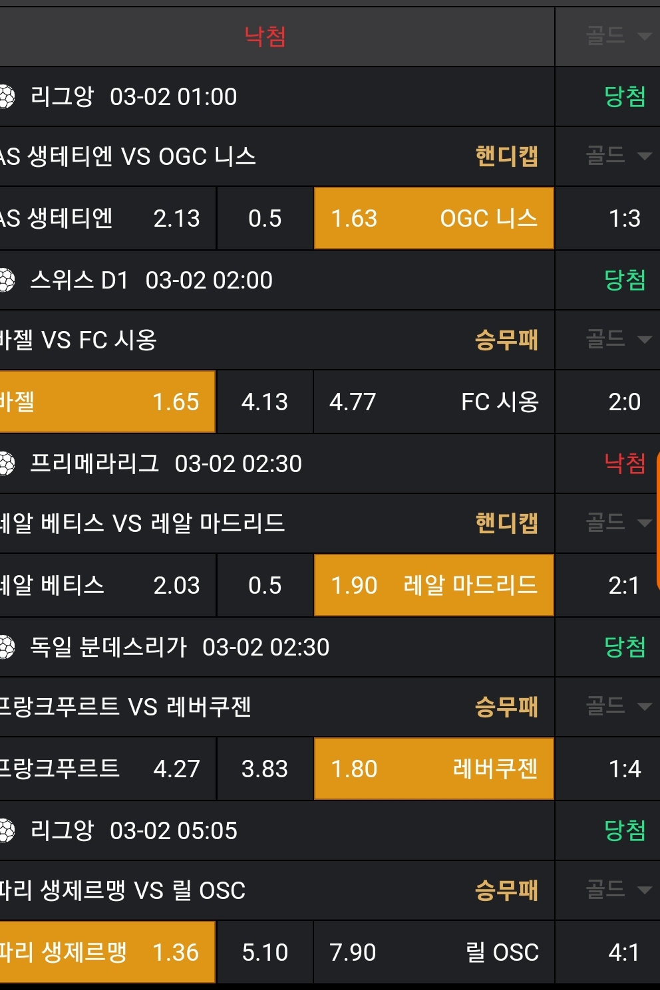Screen dimensions: 660x990
Task: Click soccer ball icon beside 스위스 D1
Action: (7, 280)
